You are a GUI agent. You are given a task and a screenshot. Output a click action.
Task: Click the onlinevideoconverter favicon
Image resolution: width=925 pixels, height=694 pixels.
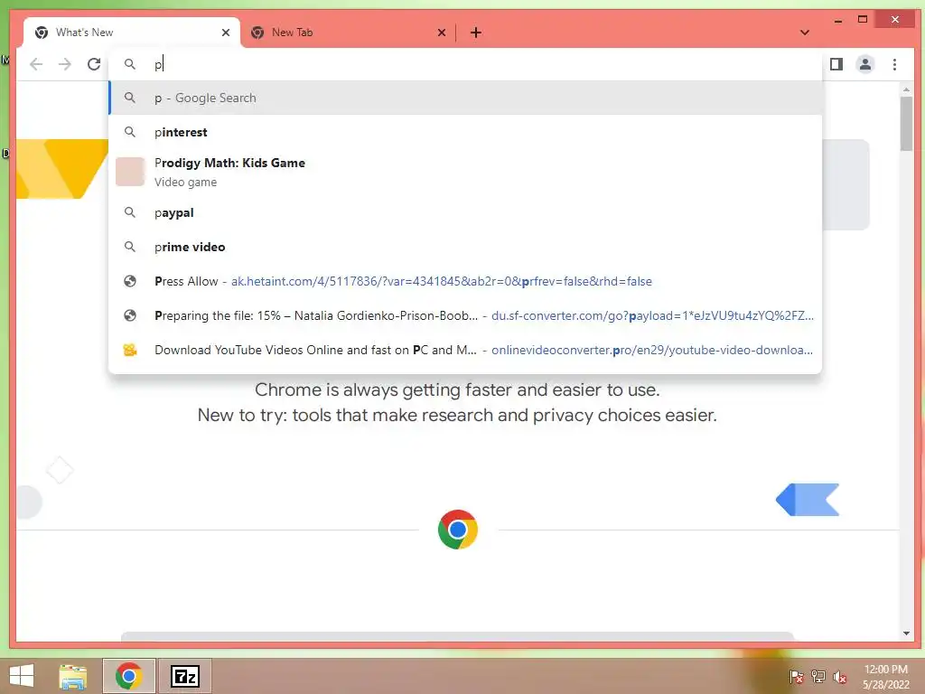point(130,350)
